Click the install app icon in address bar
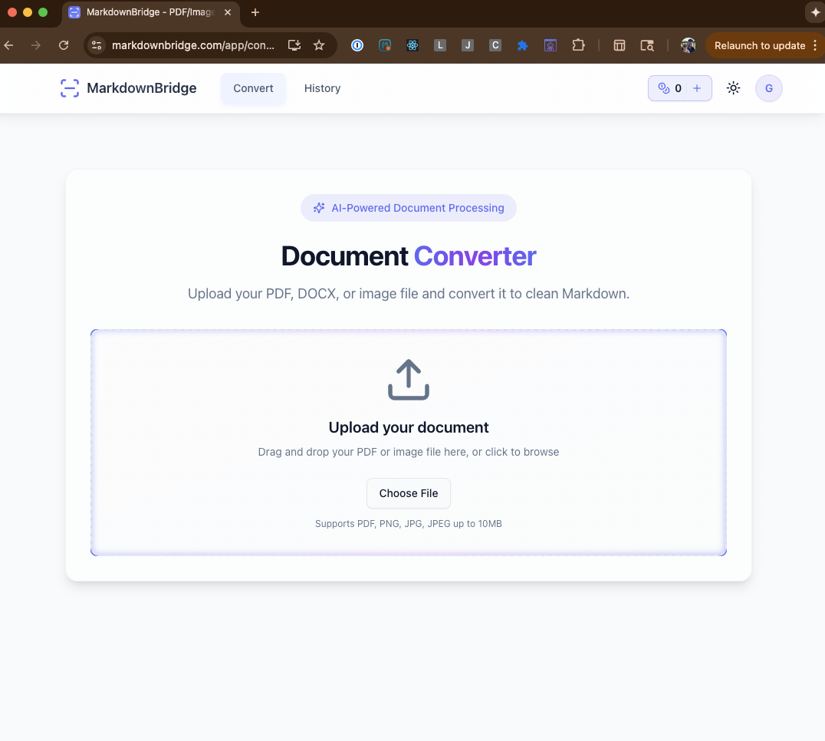 [294, 46]
